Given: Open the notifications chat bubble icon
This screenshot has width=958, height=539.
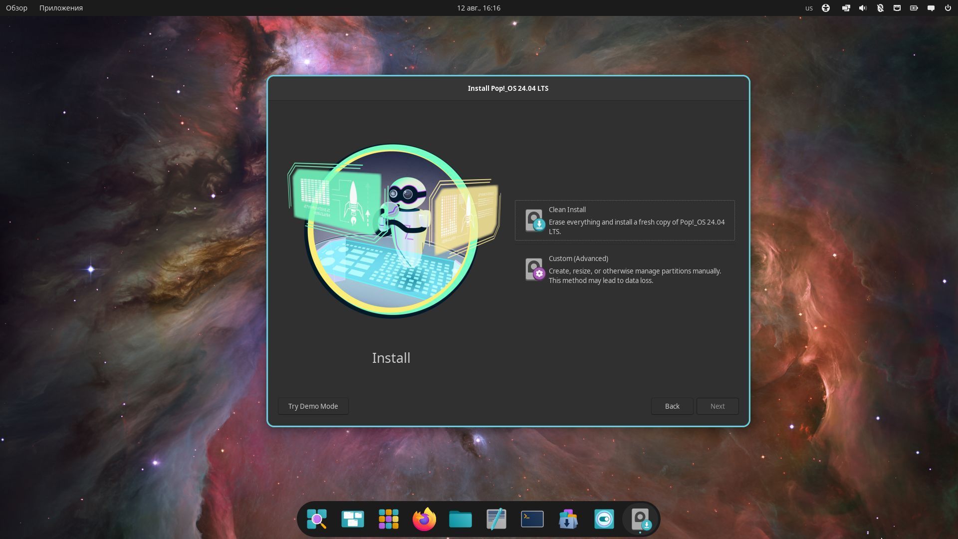Looking at the screenshot, I should click(931, 8).
